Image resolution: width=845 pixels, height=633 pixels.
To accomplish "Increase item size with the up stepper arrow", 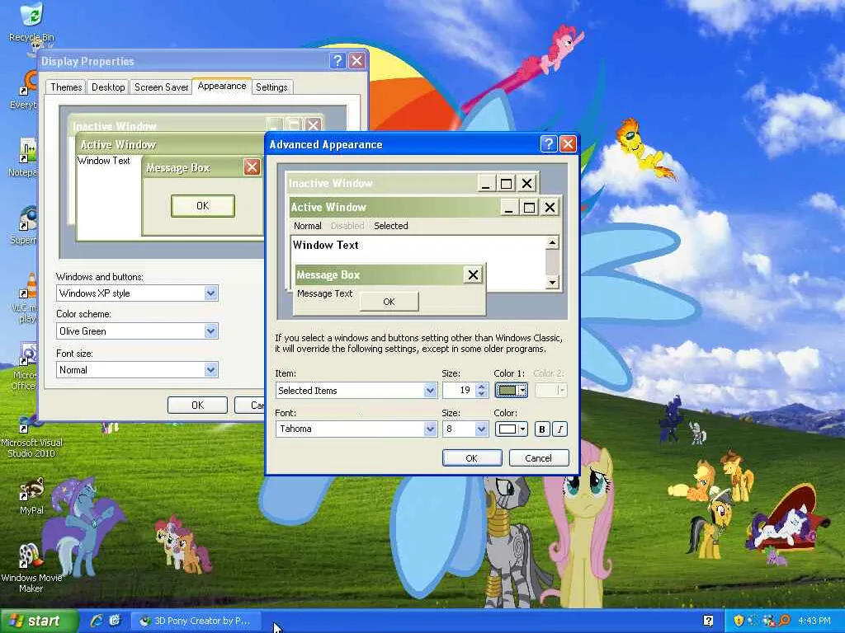I will pyautogui.click(x=482, y=387).
